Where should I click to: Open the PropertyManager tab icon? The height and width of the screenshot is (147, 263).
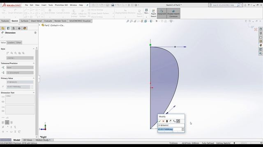click(8, 28)
